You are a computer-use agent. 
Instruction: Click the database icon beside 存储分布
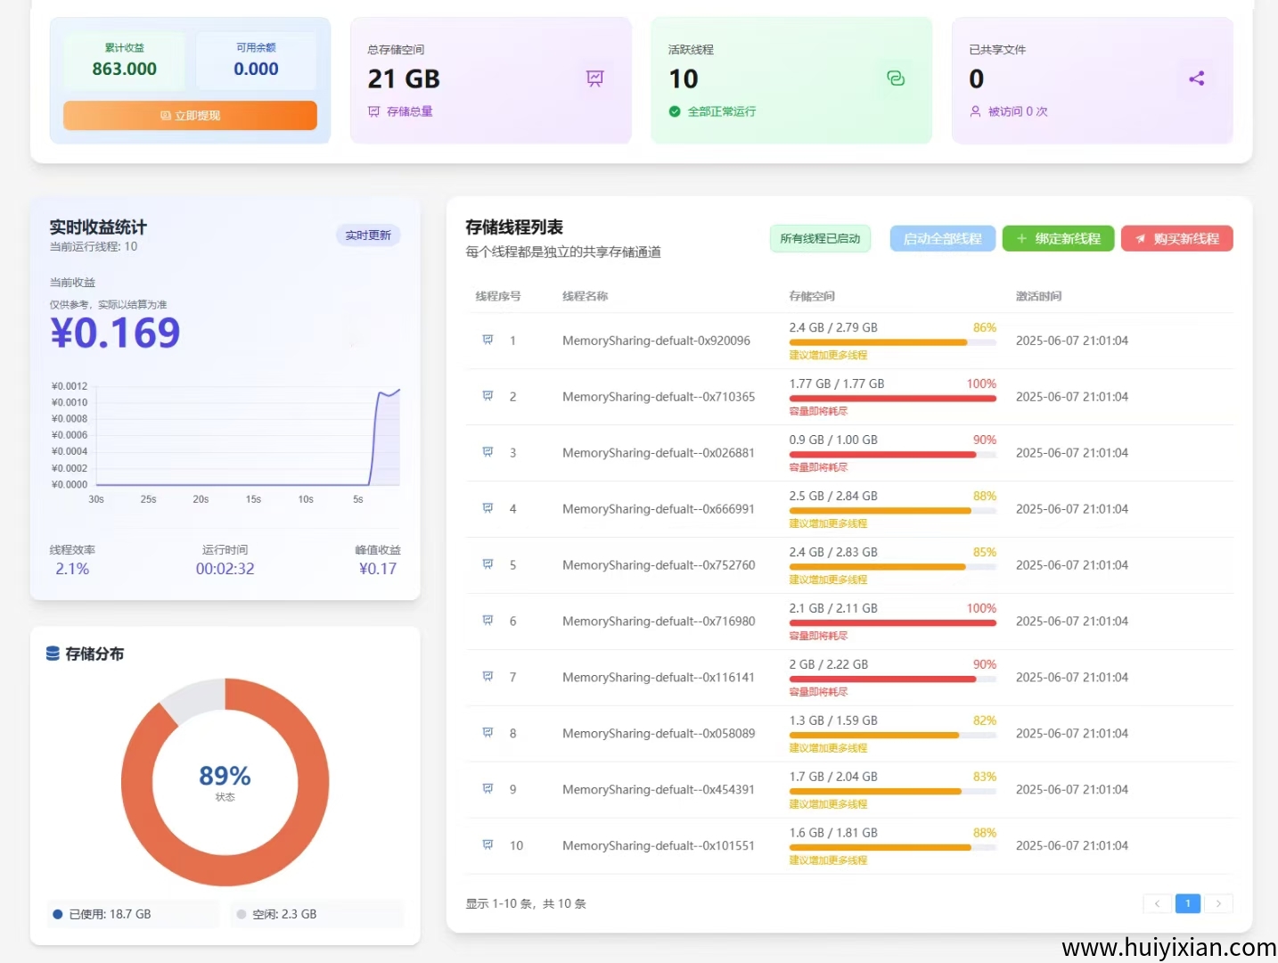point(53,654)
